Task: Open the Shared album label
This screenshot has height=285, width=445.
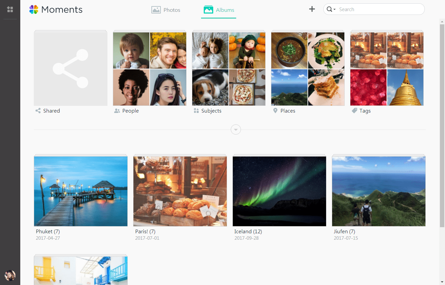Action: click(51, 111)
